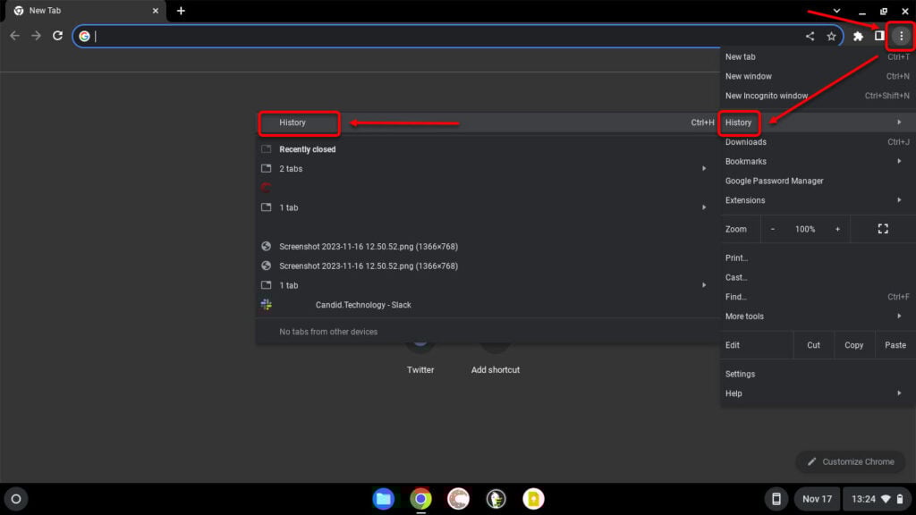916x515 pixels.
Task: Open the launcher circle button
Action: click(16, 499)
